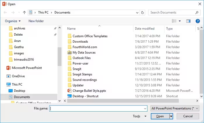
Task: Click the Up one level arrow icon
Action: [x=24, y=13]
